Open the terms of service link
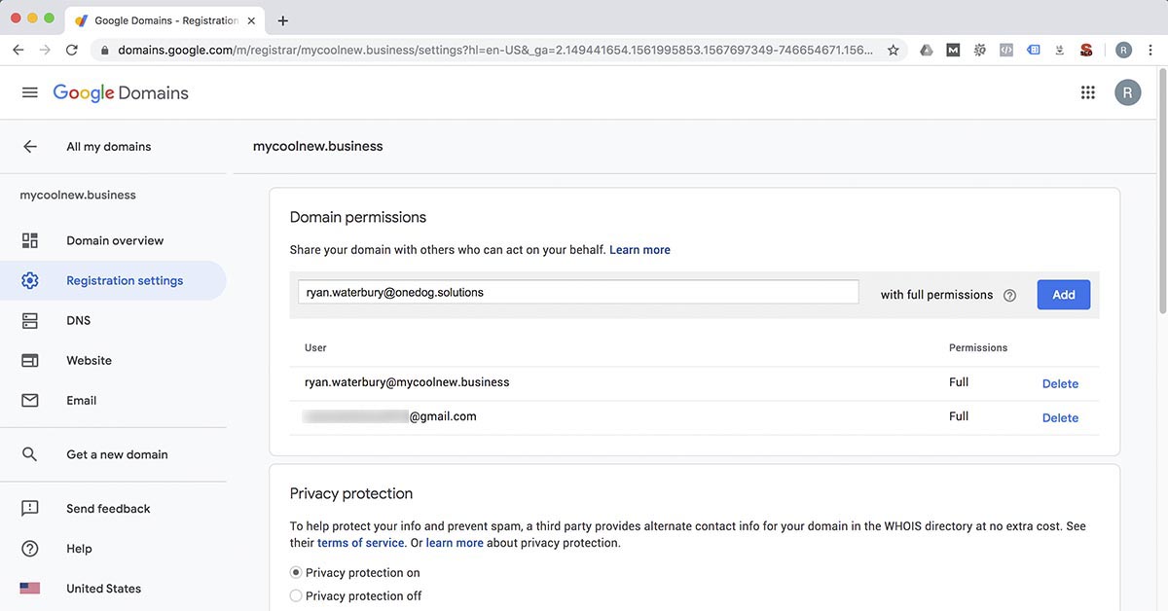The height and width of the screenshot is (611, 1168). [361, 542]
